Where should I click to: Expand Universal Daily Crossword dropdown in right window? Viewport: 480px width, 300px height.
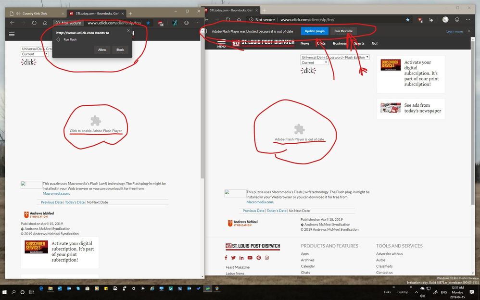point(335,57)
